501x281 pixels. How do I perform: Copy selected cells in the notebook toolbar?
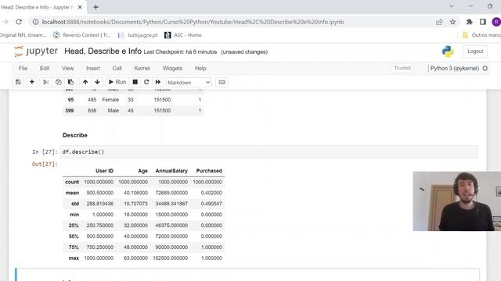click(58, 82)
